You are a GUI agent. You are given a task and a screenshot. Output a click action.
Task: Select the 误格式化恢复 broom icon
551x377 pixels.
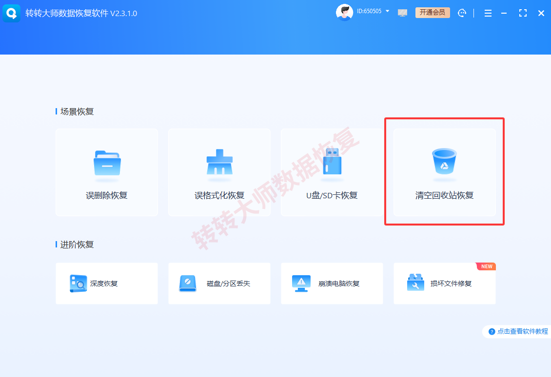(x=219, y=162)
